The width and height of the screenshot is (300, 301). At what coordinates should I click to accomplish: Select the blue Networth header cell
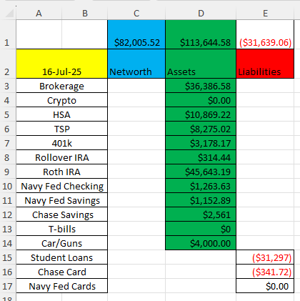[x=136, y=64]
